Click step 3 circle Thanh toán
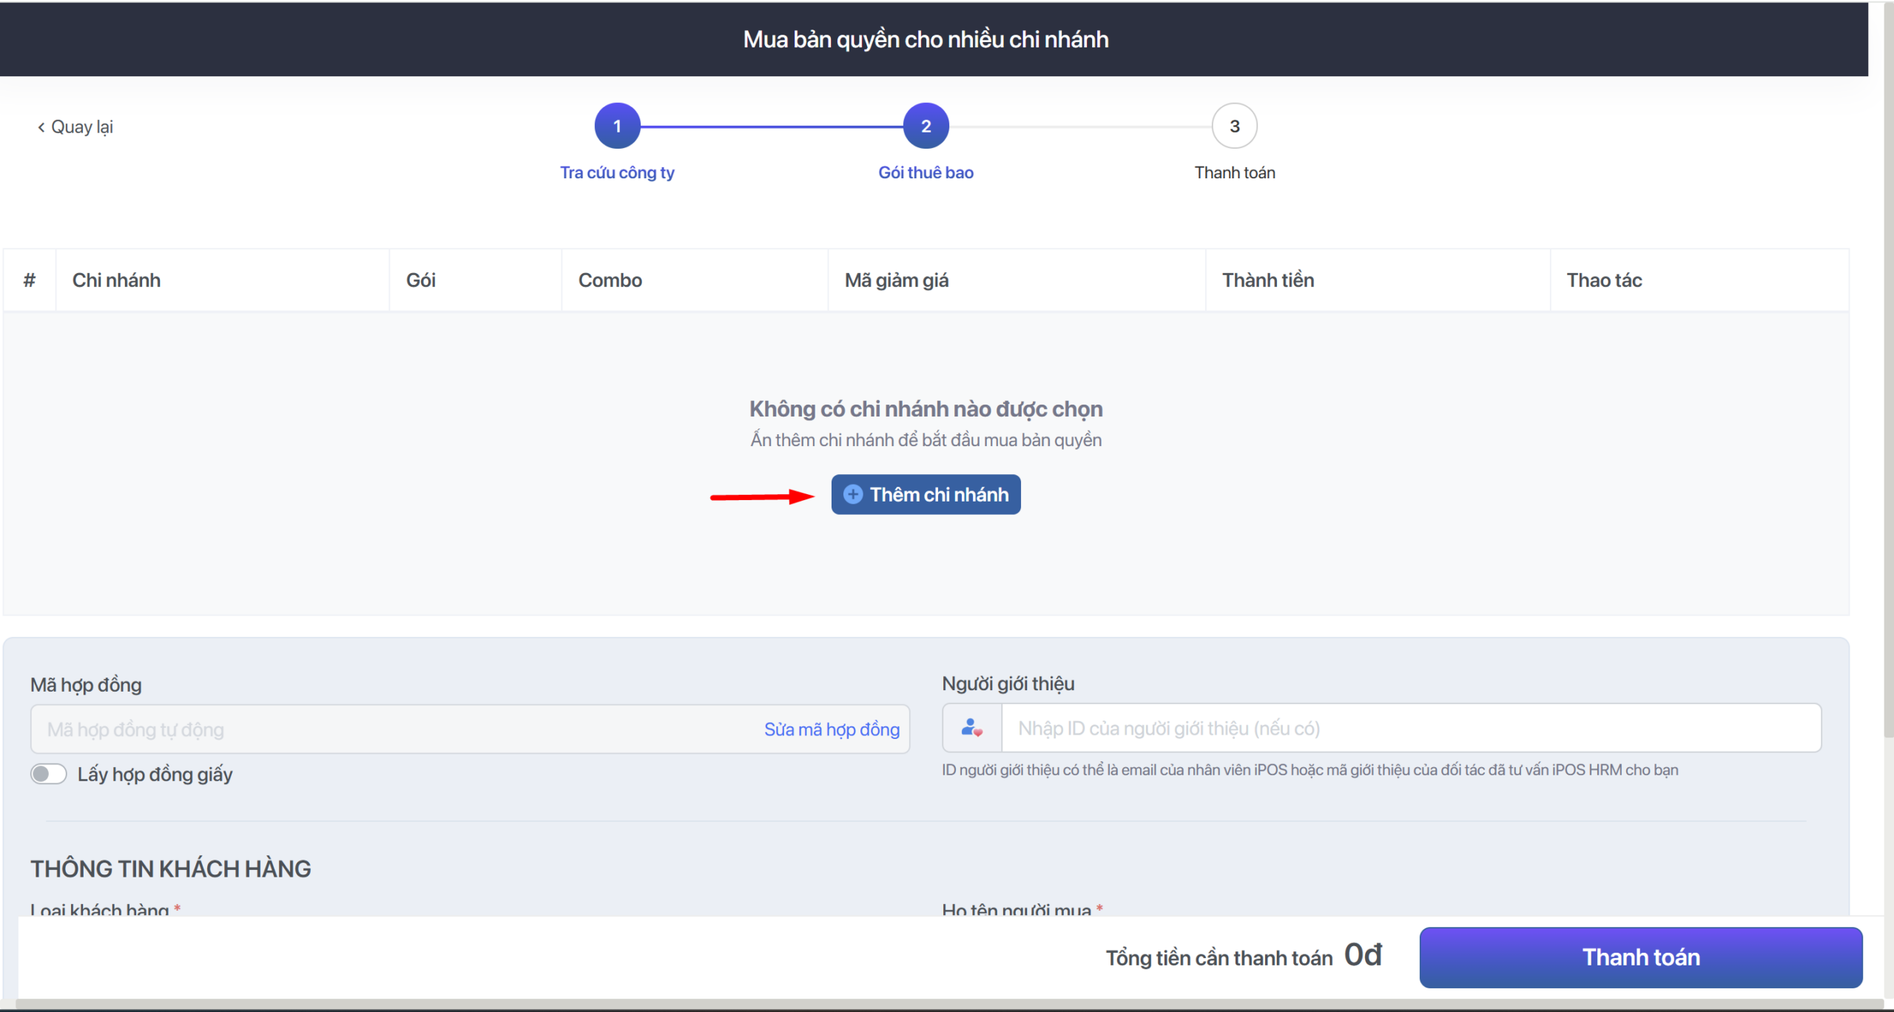 [x=1234, y=126]
